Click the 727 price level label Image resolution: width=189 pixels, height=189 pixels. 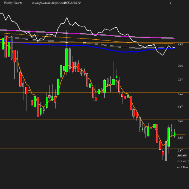coord(180,80)
